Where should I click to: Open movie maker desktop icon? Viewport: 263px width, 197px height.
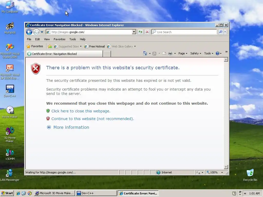click(x=10, y=112)
